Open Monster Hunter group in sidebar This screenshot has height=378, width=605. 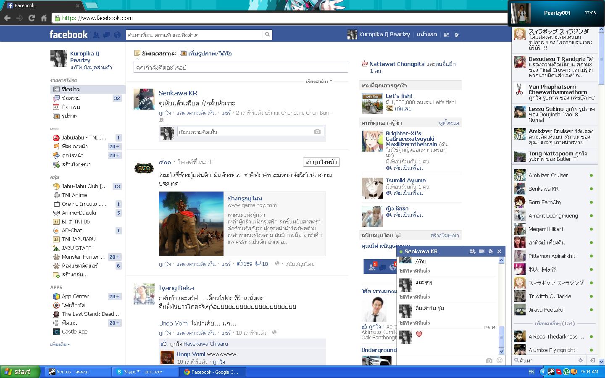(x=88, y=257)
